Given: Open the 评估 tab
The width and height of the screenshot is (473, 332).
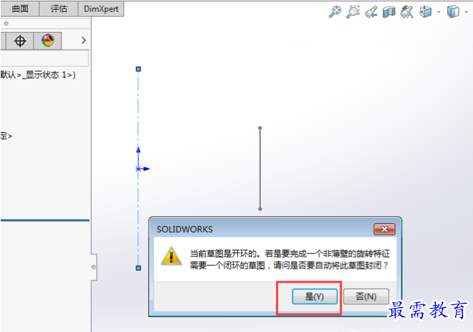Looking at the screenshot, I should pos(59,9).
